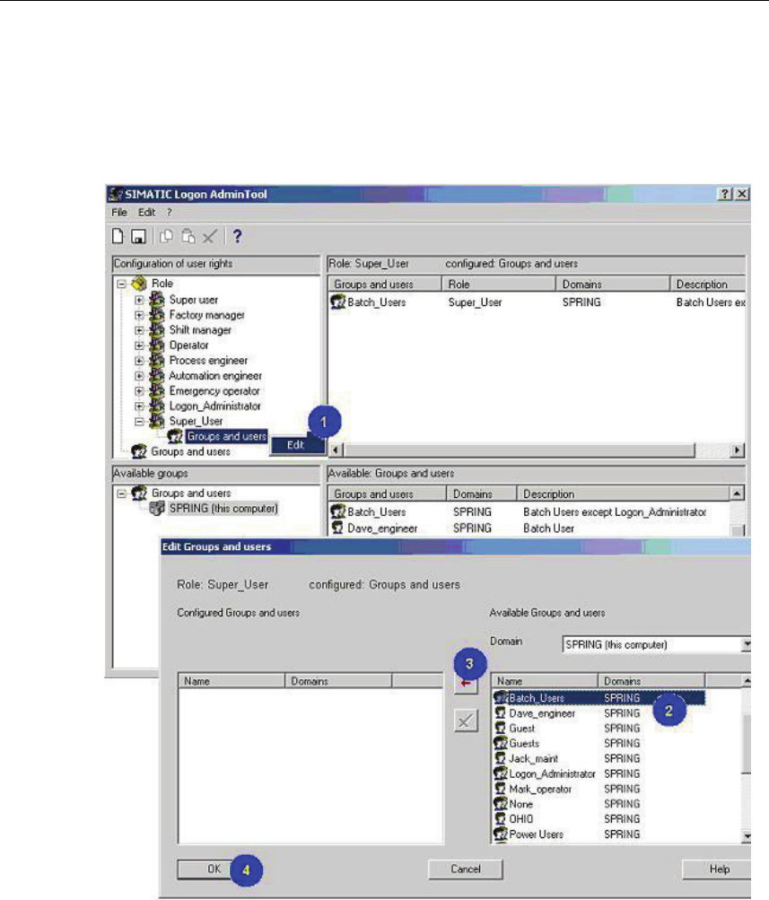The width and height of the screenshot is (769, 900).
Task: Click Description header in Available list
Action: tap(623, 494)
